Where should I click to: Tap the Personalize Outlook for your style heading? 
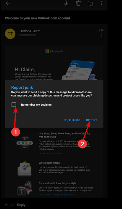pos(57,183)
